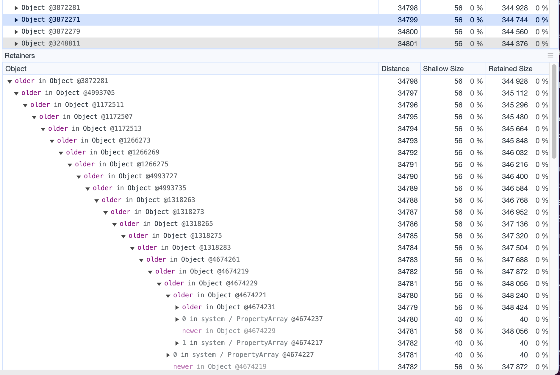The width and height of the screenshot is (560, 375).
Task: Expand Object @3872279 row
Action: [x=16, y=32]
